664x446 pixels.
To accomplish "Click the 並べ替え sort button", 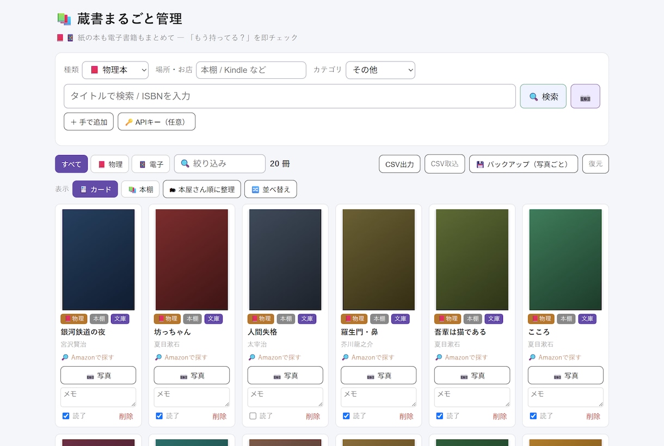I will 270,189.
